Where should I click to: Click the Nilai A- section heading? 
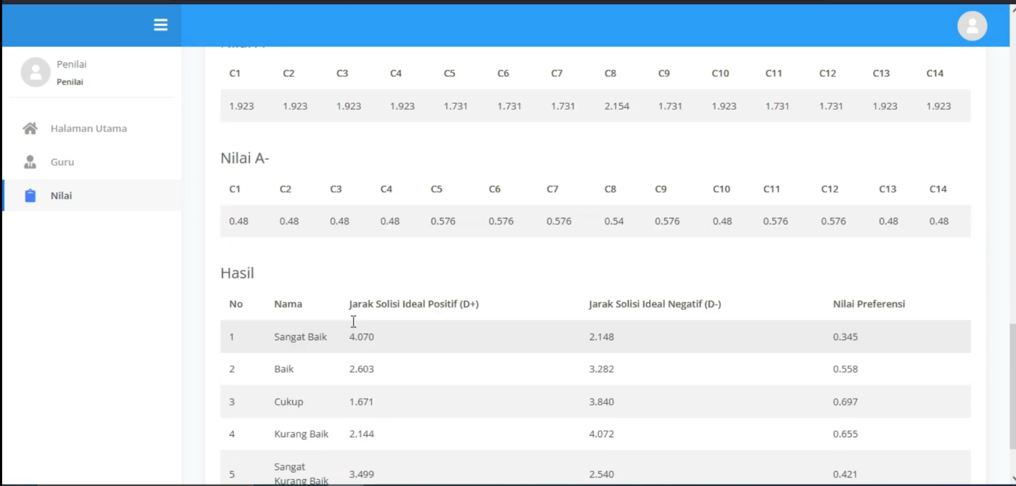pos(245,158)
